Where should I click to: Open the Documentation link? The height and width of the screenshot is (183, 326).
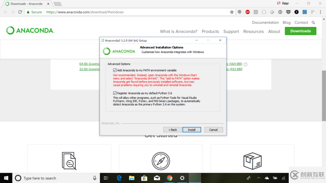pyautogui.click(x=265, y=22)
